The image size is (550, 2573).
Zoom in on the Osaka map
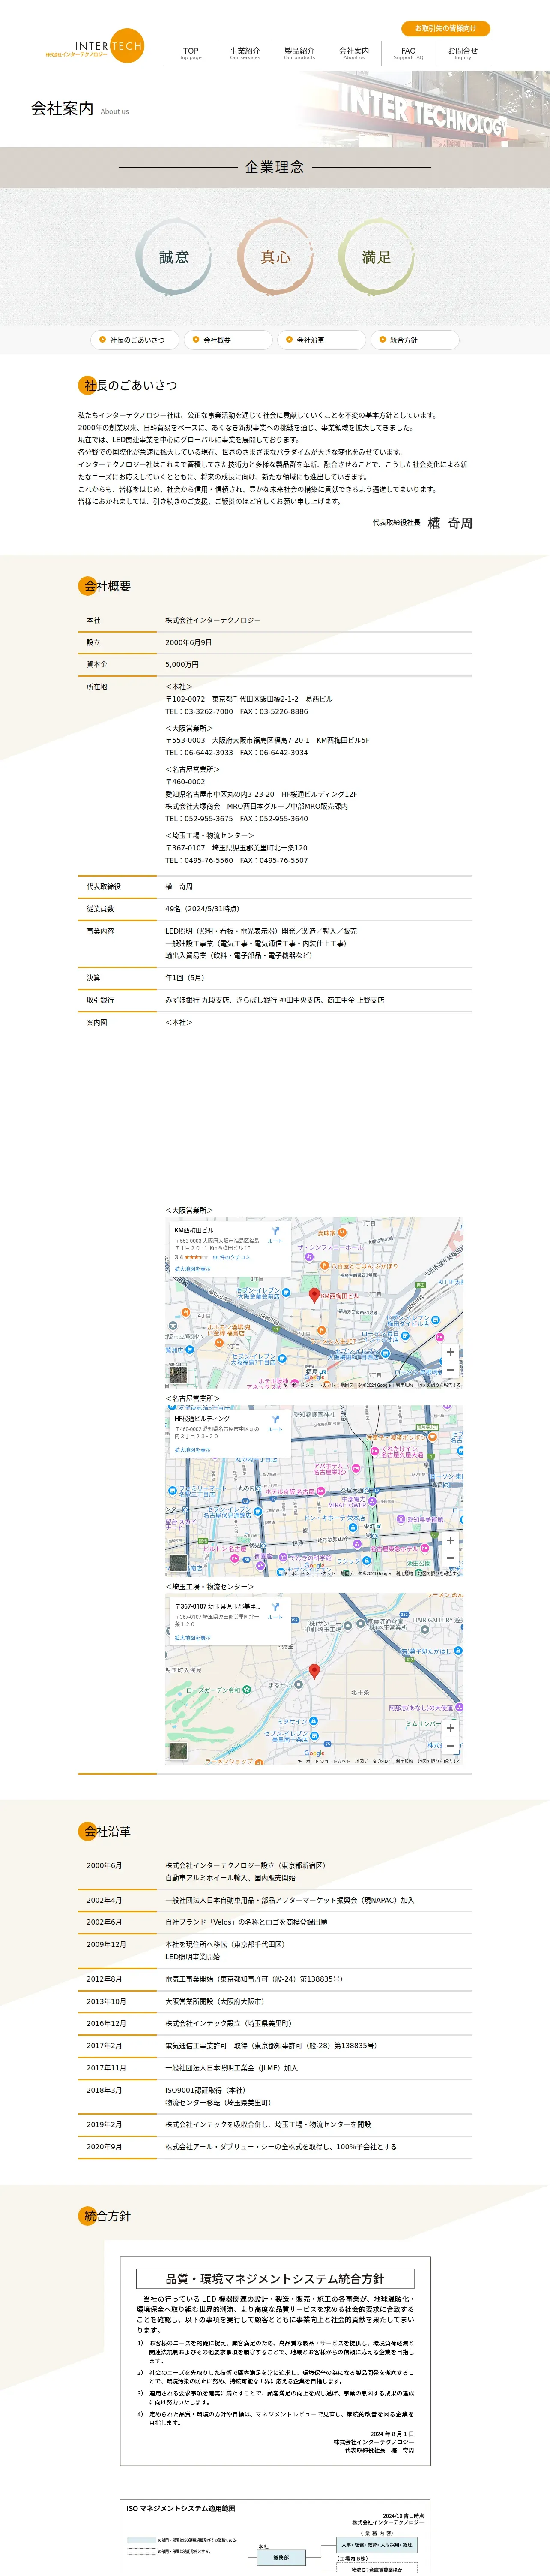click(450, 1353)
